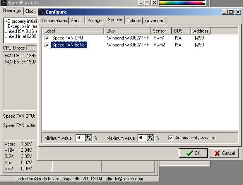Click the Maximum value input field
This screenshot has width=243, height=185.
coord(142,138)
